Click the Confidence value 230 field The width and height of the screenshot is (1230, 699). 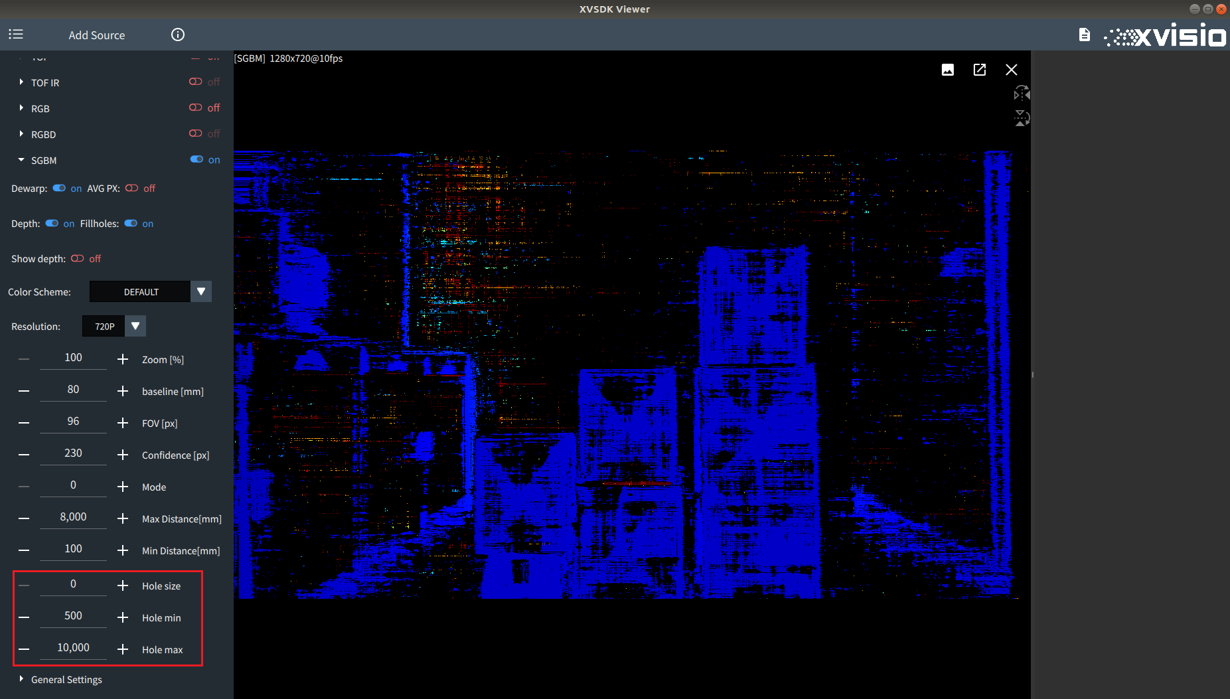click(x=73, y=453)
